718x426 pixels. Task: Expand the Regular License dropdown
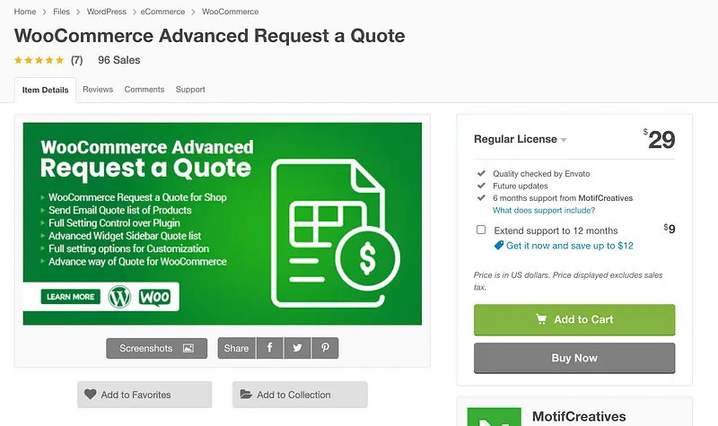click(x=521, y=139)
